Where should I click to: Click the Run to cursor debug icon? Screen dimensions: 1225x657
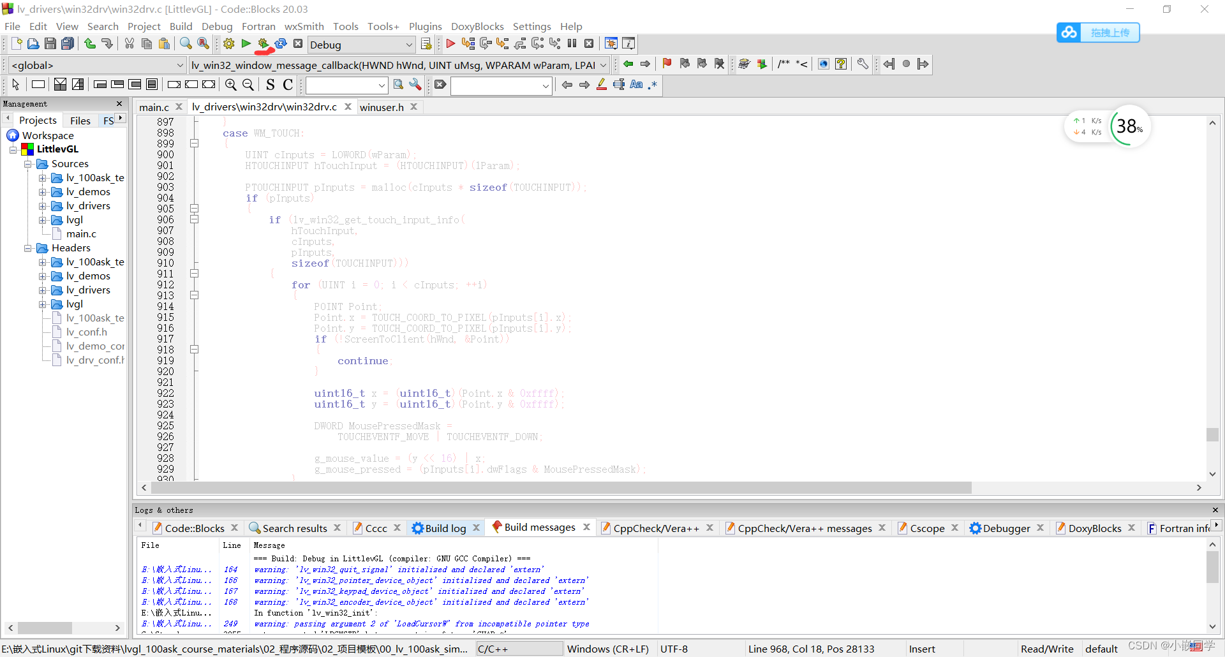[x=468, y=43]
